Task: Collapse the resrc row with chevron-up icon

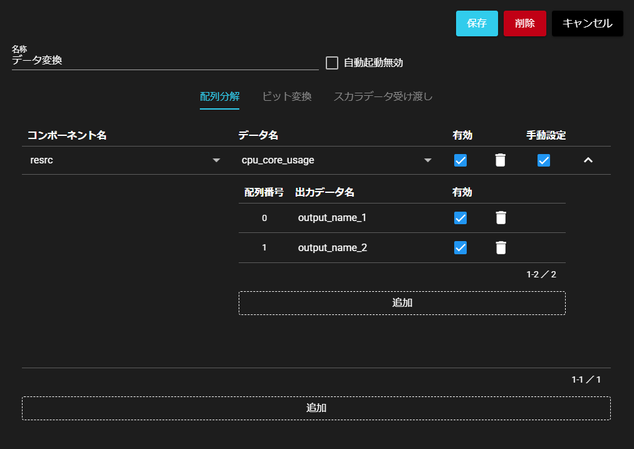Action: click(588, 160)
